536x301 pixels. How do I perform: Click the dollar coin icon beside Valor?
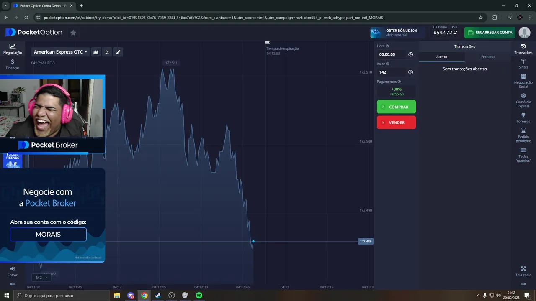point(410,72)
